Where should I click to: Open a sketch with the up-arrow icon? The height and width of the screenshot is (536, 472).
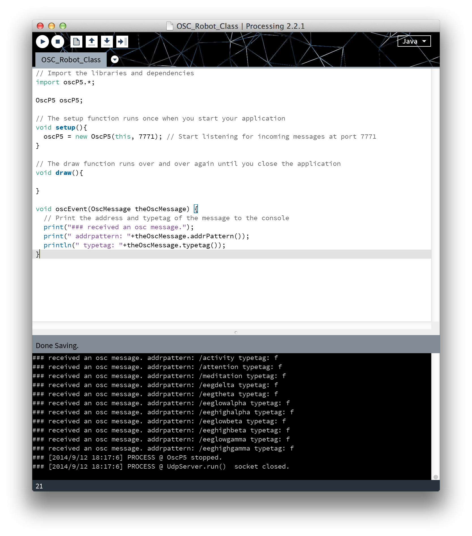tap(92, 42)
